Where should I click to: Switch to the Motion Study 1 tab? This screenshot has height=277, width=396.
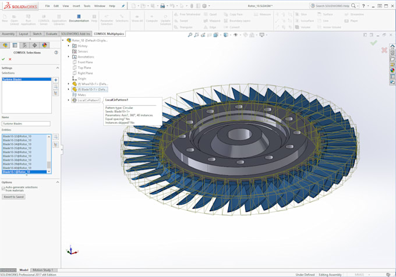43,270
